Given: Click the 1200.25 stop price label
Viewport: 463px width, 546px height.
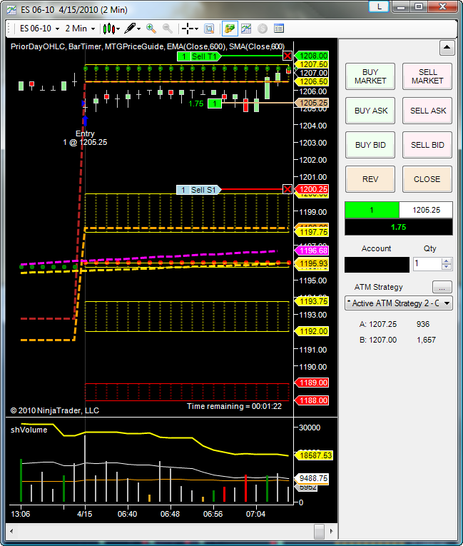Looking at the screenshot, I should (312, 189).
